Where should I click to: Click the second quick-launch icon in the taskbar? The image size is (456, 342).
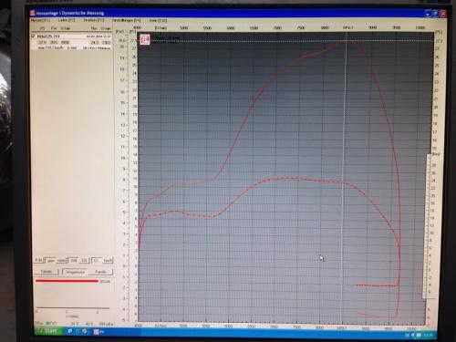[78, 331]
